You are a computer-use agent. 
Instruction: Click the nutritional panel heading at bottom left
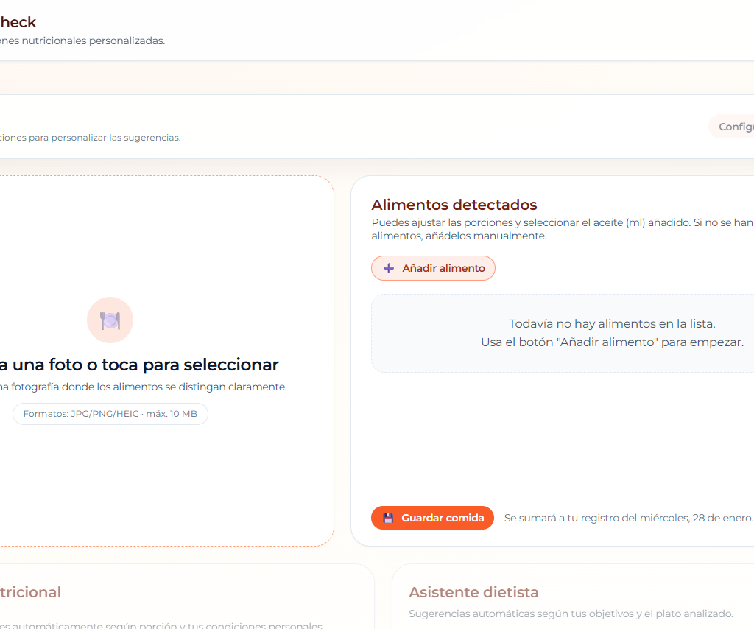click(x=30, y=592)
